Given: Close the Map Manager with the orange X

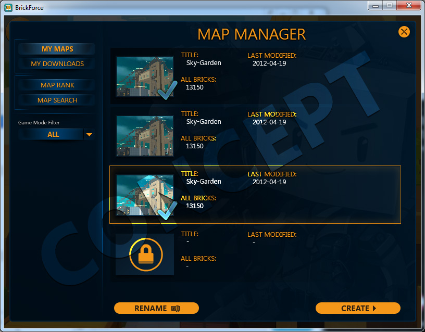Looking at the screenshot, I should click(x=404, y=32).
